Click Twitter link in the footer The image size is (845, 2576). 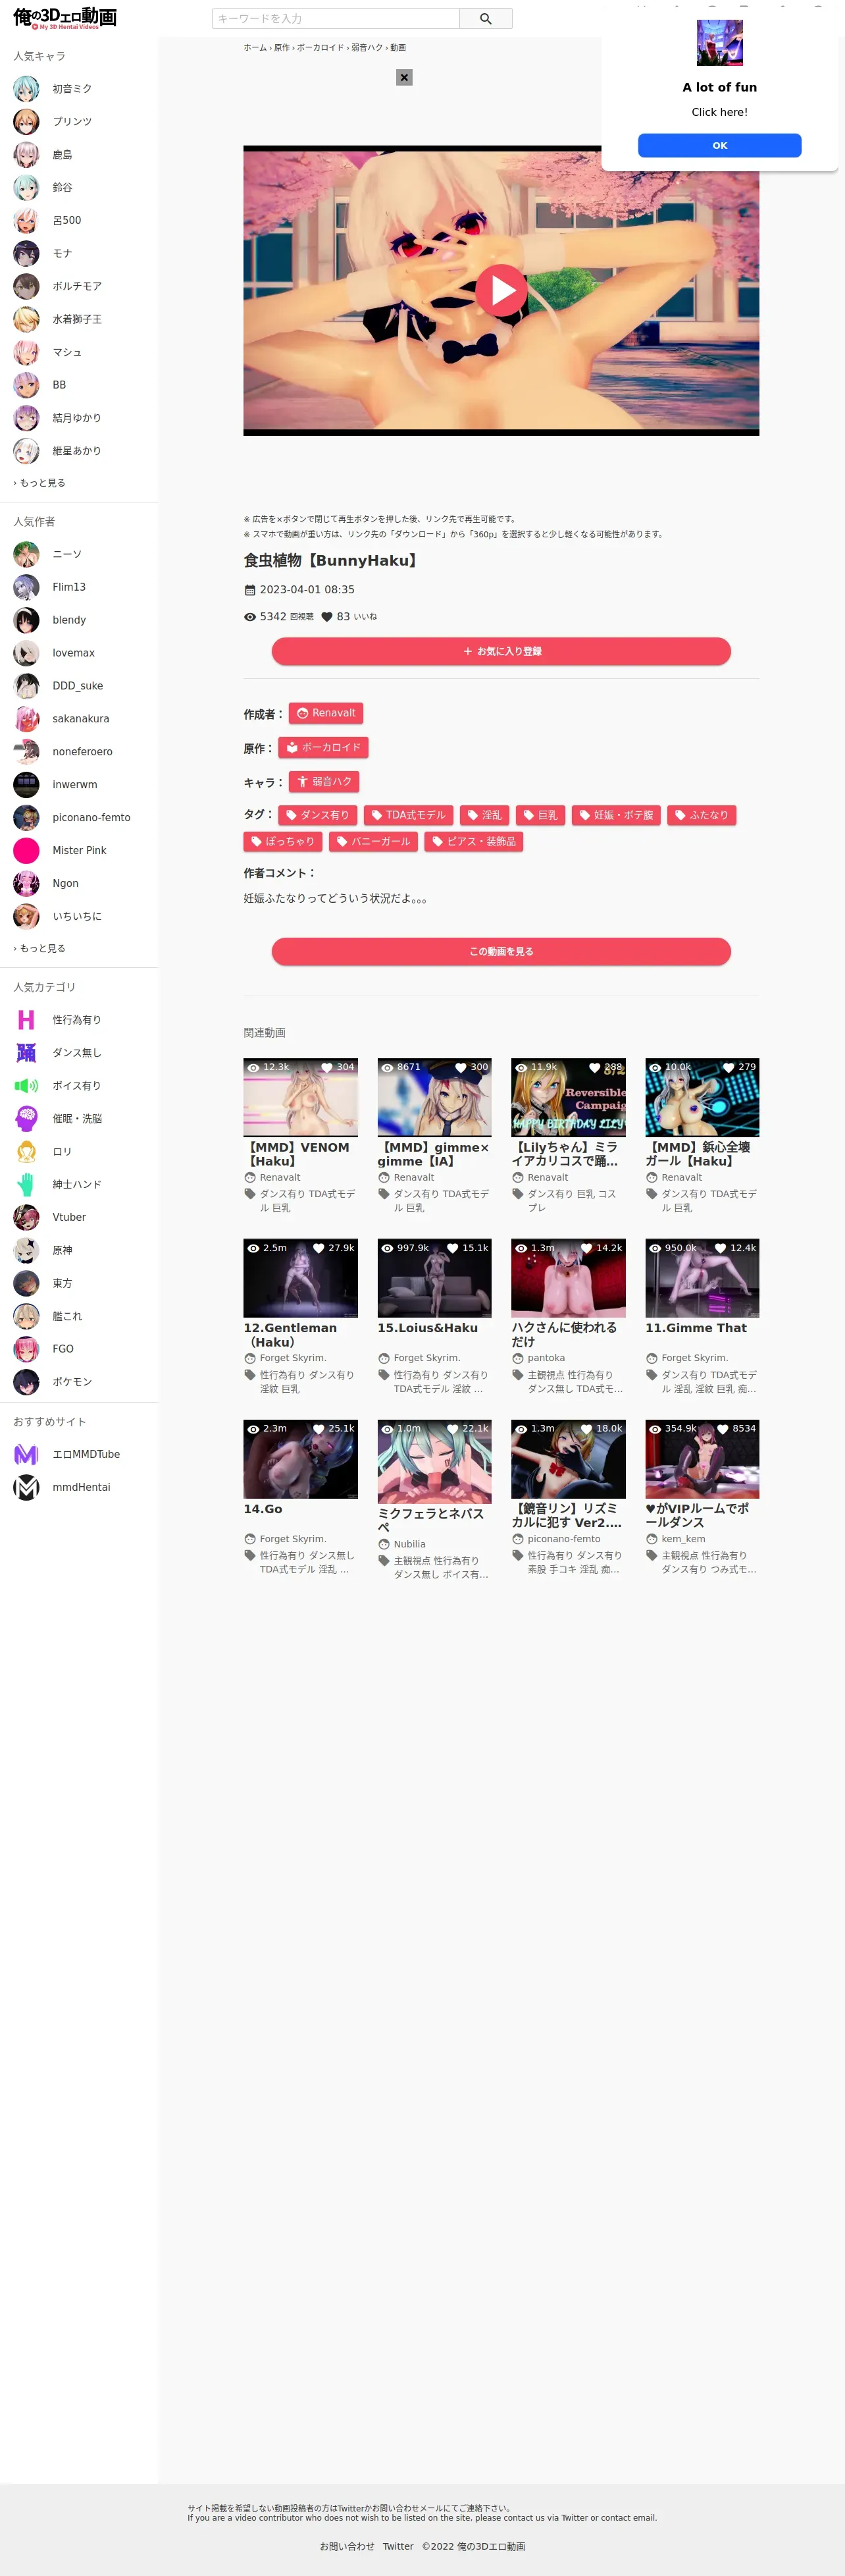[398, 2546]
